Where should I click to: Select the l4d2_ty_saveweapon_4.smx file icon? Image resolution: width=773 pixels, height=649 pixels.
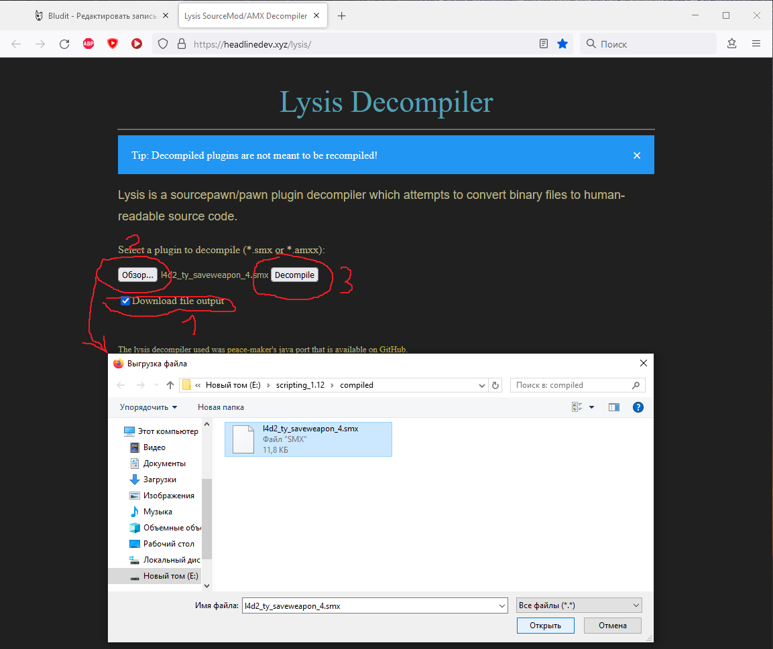coord(243,439)
